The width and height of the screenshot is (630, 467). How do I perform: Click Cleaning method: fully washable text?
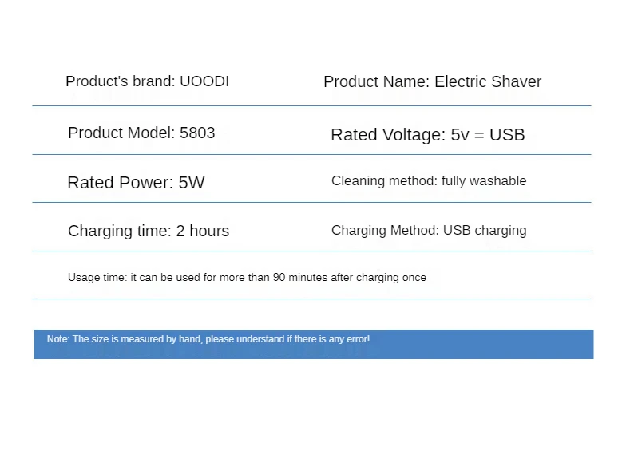[x=429, y=181]
